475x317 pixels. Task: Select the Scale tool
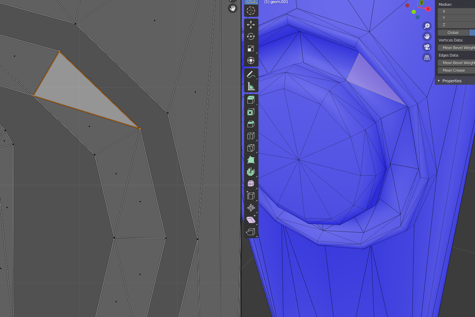[x=251, y=48]
